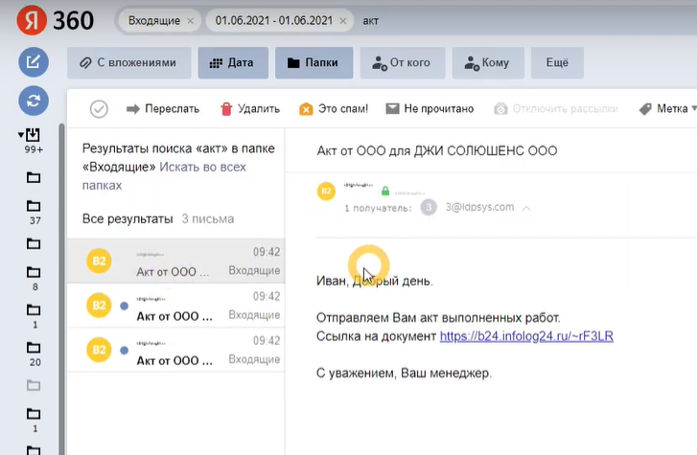This screenshot has height=455, width=697.
Task: Click the green lock encryption icon
Action: coord(385,191)
